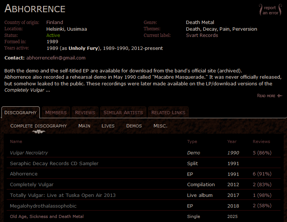Click the 'Finland' country of origin value
287x222 pixels.
pos(55,23)
